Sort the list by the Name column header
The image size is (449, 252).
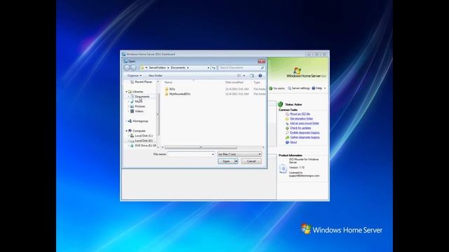[168, 83]
